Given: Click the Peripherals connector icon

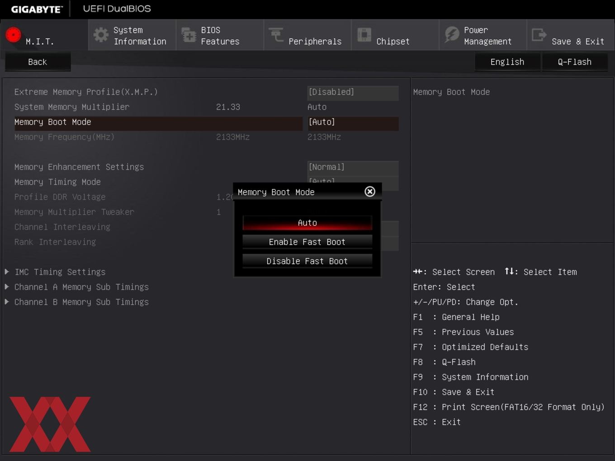Looking at the screenshot, I should (276, 34).
